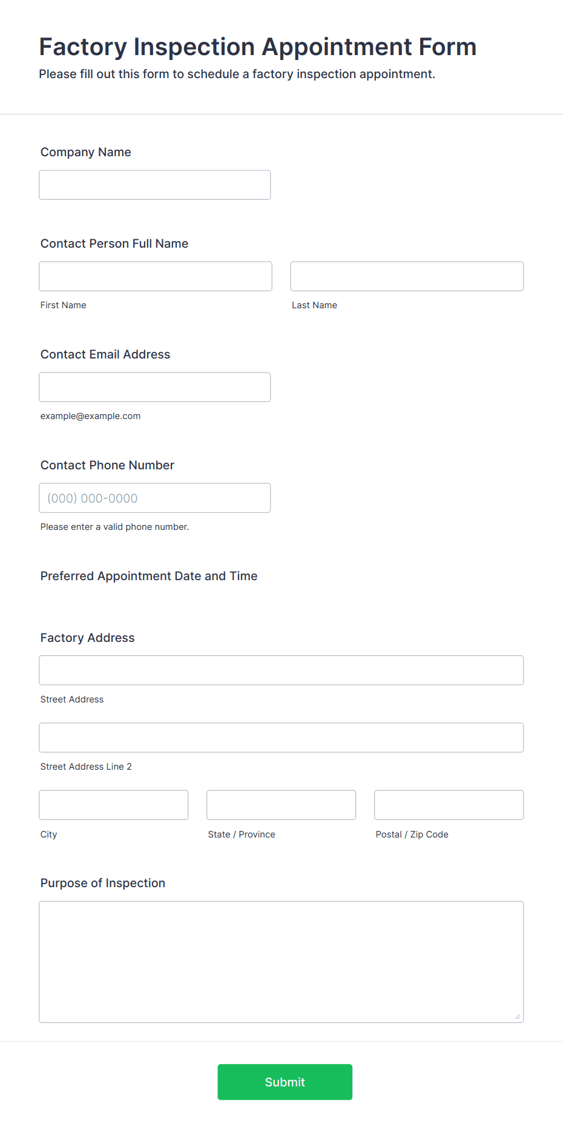Viewport: 563px width, 1130px height.
Task: Select the Last Name text box
Action: 407,276
